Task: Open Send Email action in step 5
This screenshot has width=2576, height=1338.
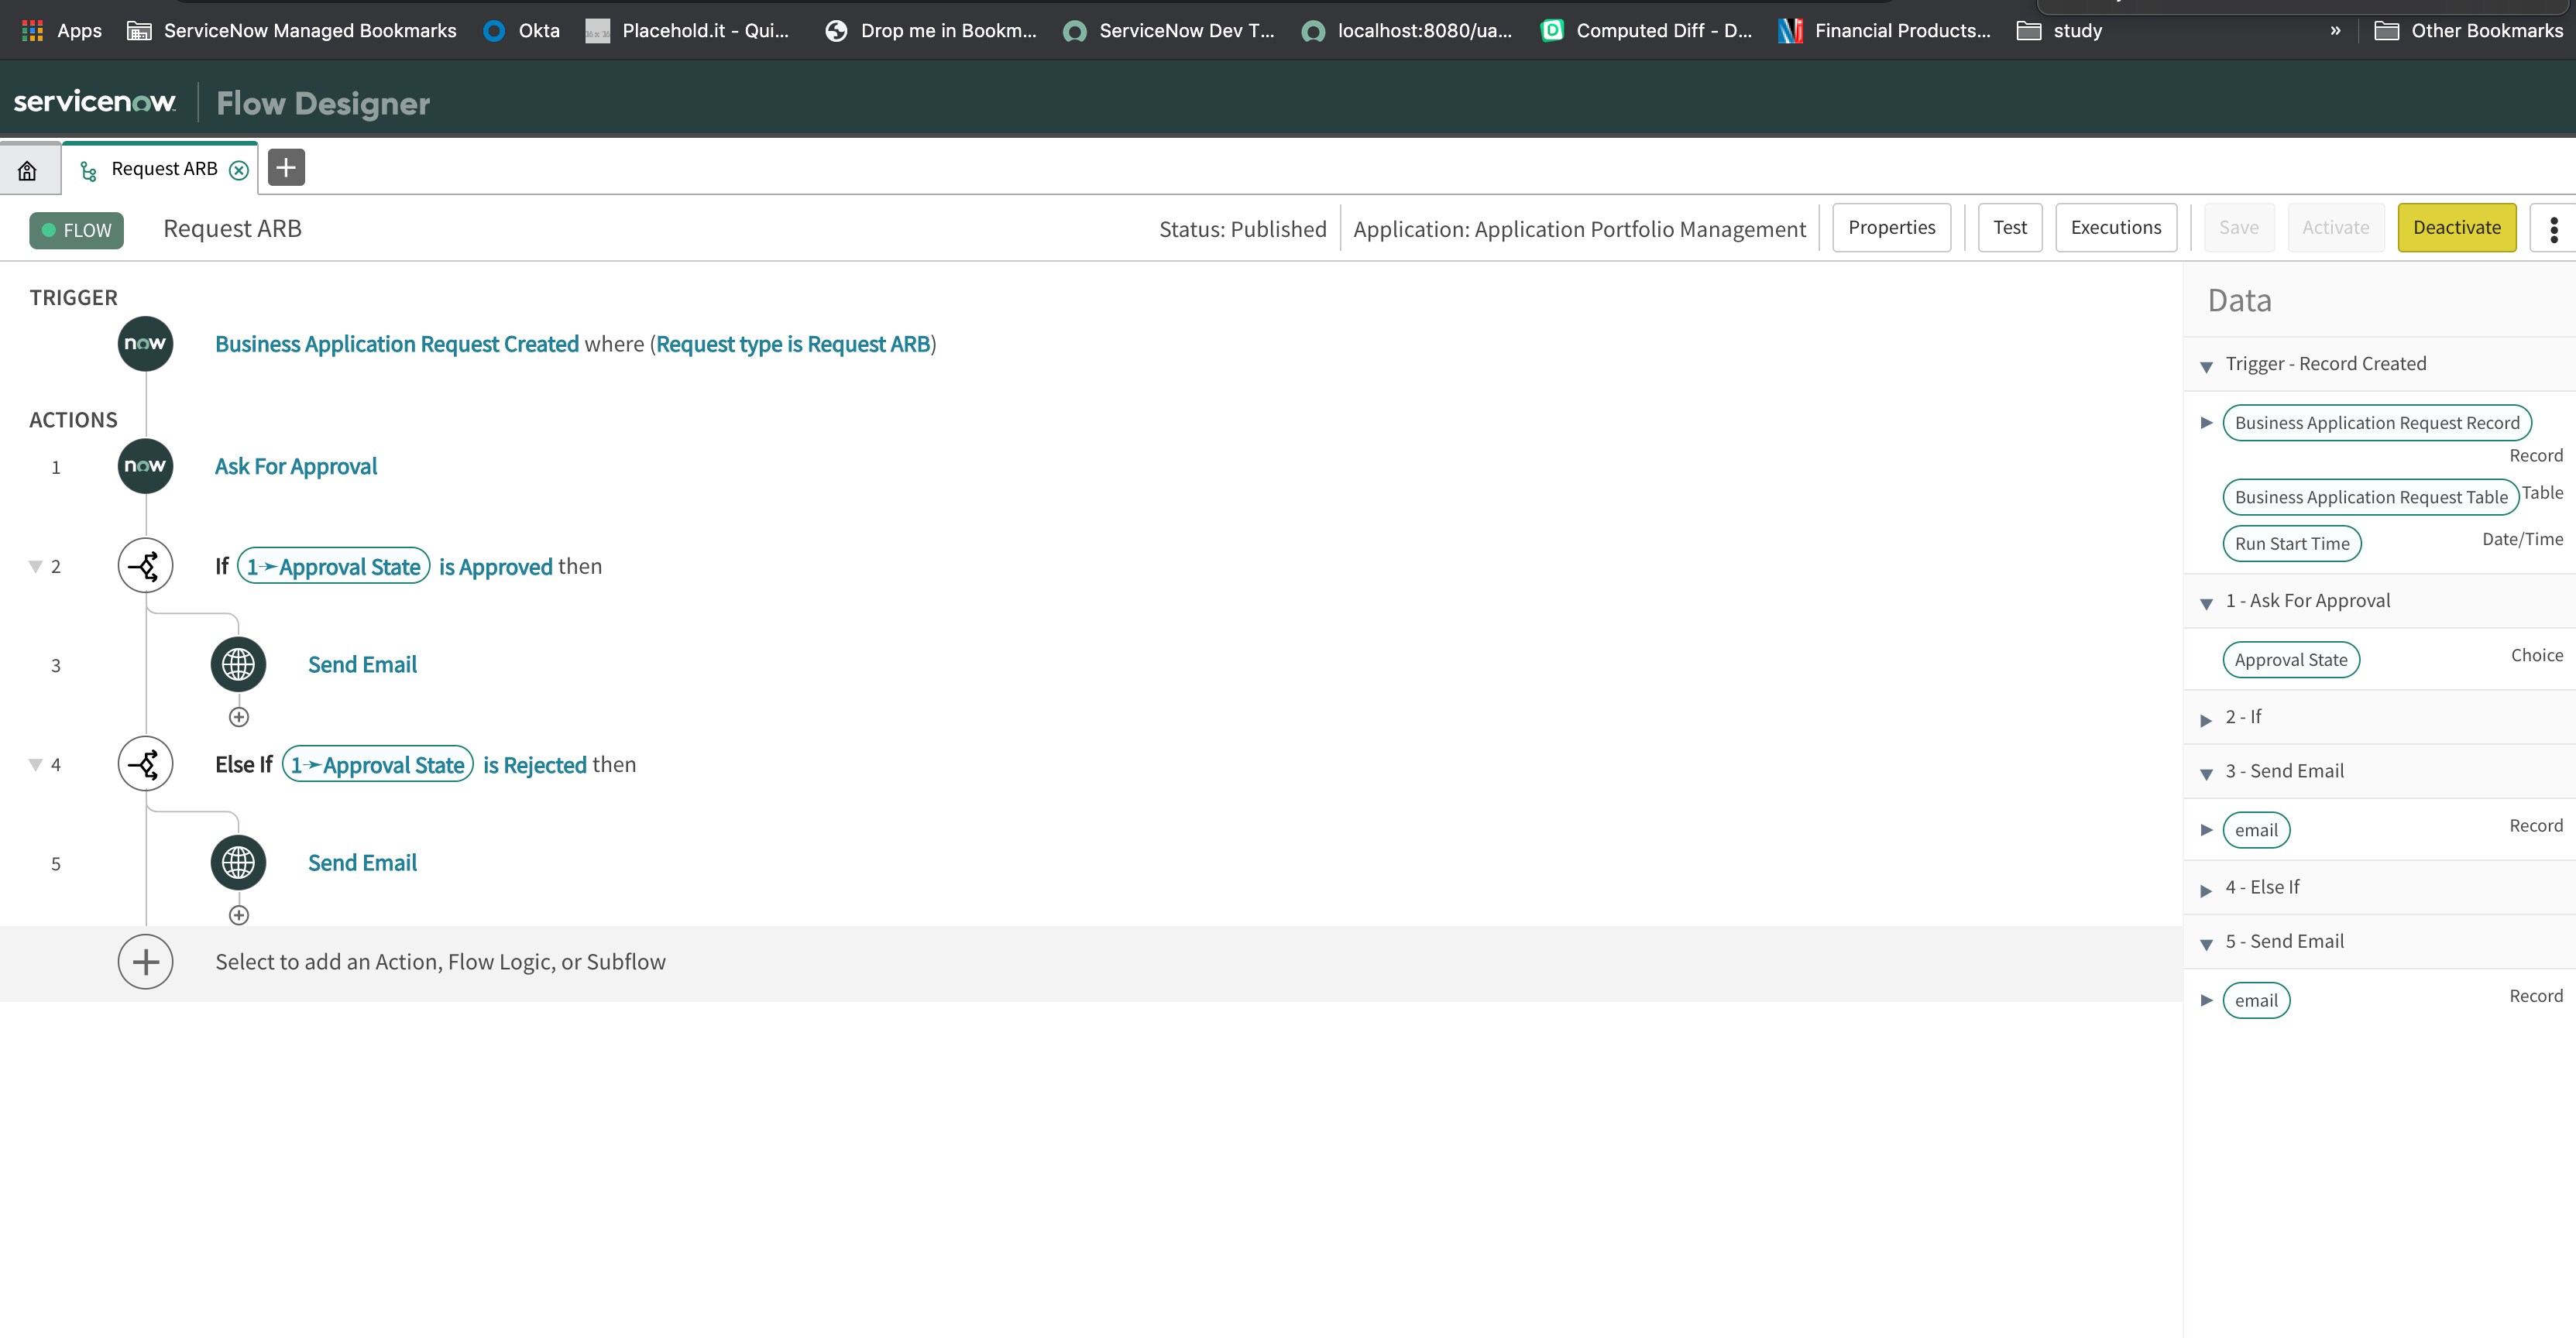Action: [362, 862]
